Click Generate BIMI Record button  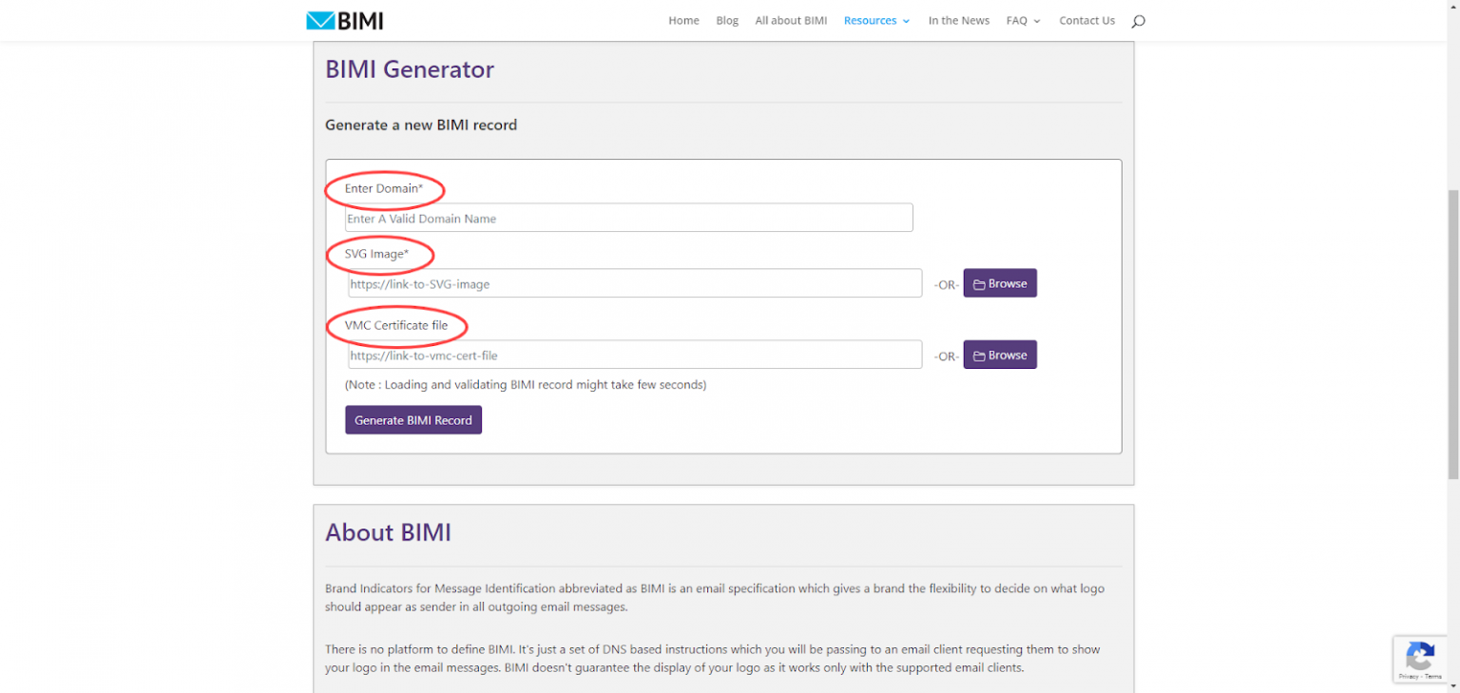coord(413,420)
